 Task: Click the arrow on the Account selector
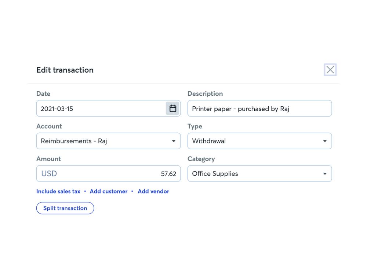pyautogui.click(x=174, y=141)
